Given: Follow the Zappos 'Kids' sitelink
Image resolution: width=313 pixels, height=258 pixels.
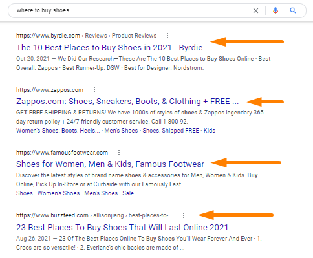Looking at the screenshot, I should tap(210, 131).
